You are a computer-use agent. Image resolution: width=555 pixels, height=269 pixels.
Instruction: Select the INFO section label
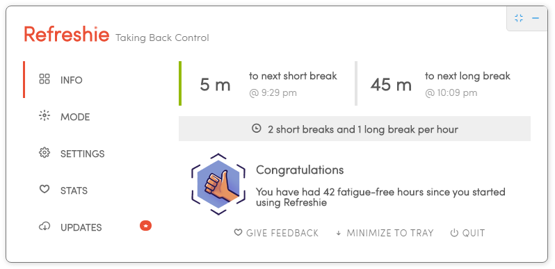72,80
